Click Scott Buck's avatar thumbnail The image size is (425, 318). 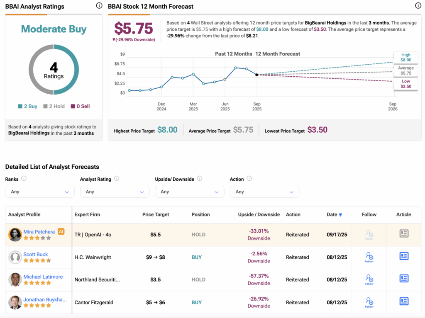(x=15, y=257)
